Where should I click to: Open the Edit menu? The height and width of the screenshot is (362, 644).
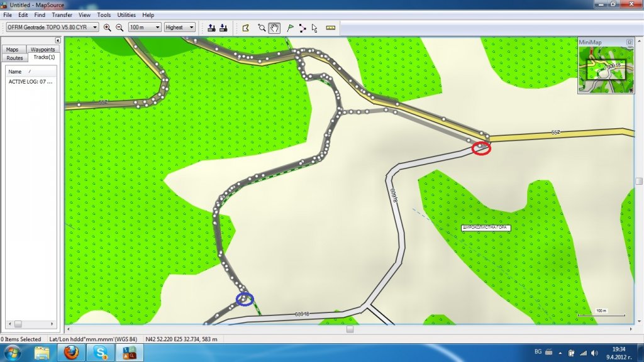(x=23, y=15)
